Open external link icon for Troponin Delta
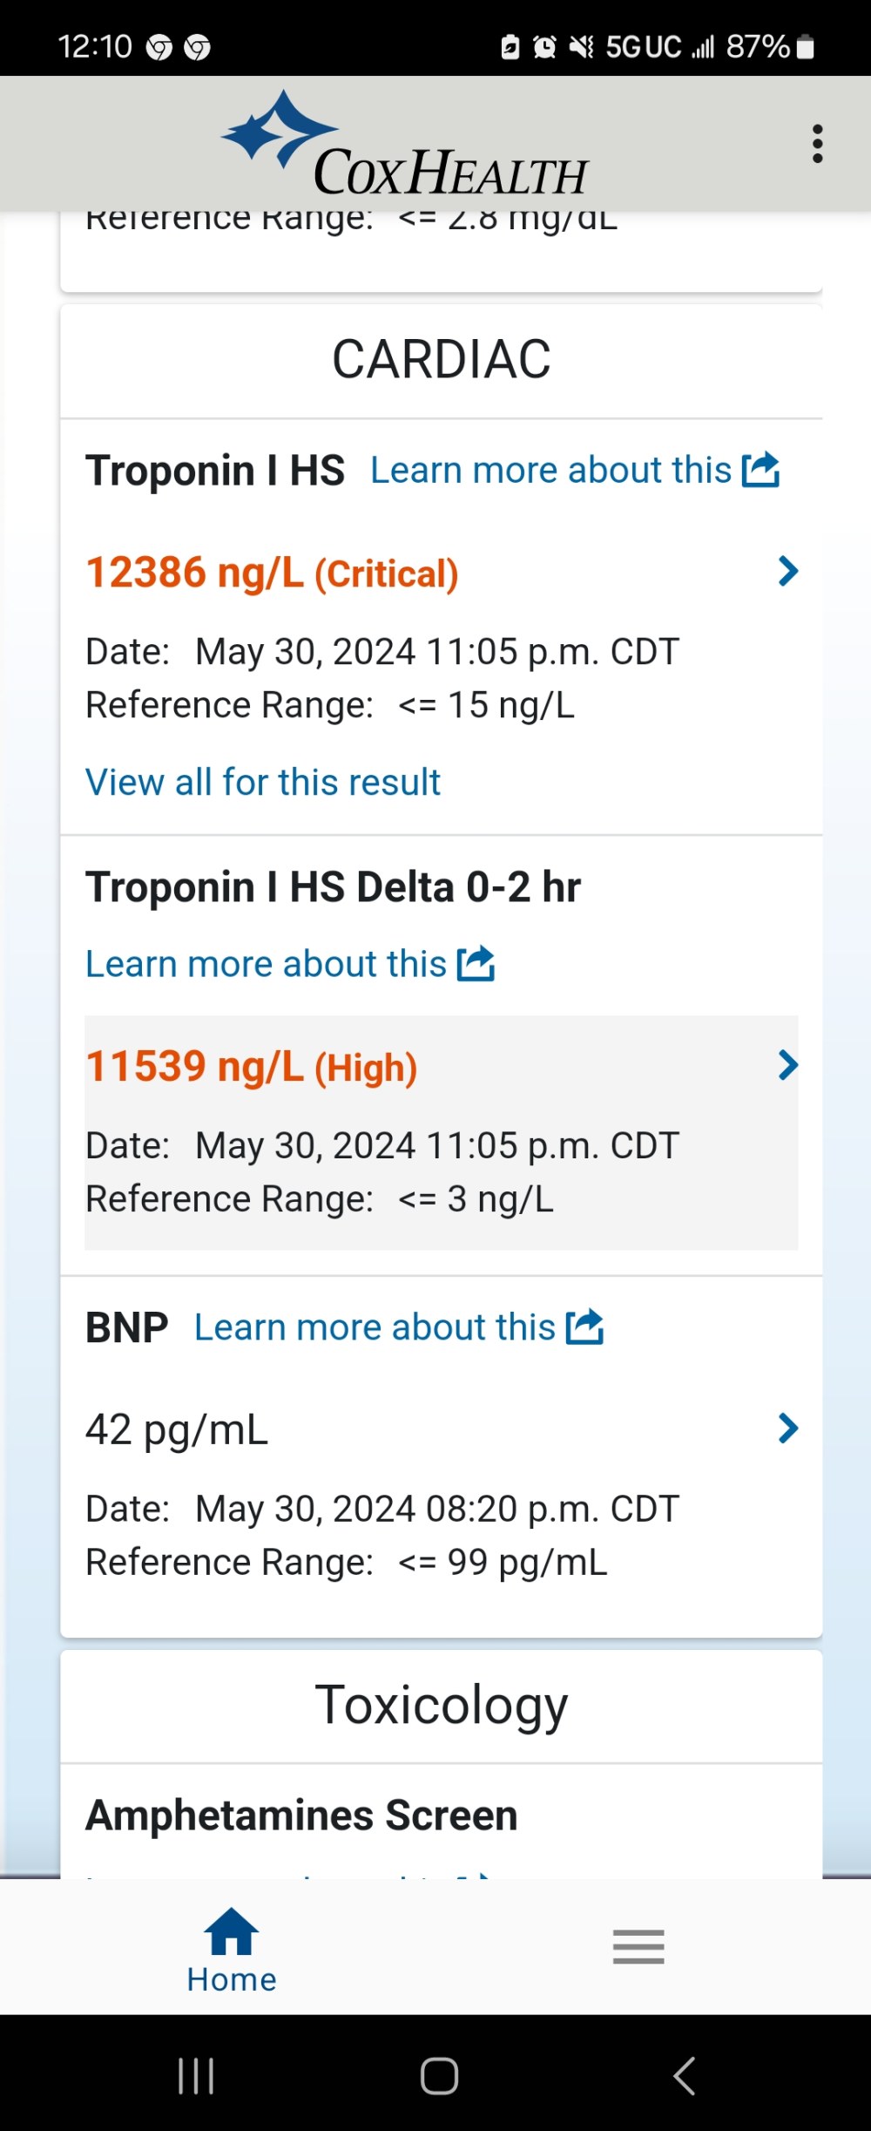 [476, 964]
